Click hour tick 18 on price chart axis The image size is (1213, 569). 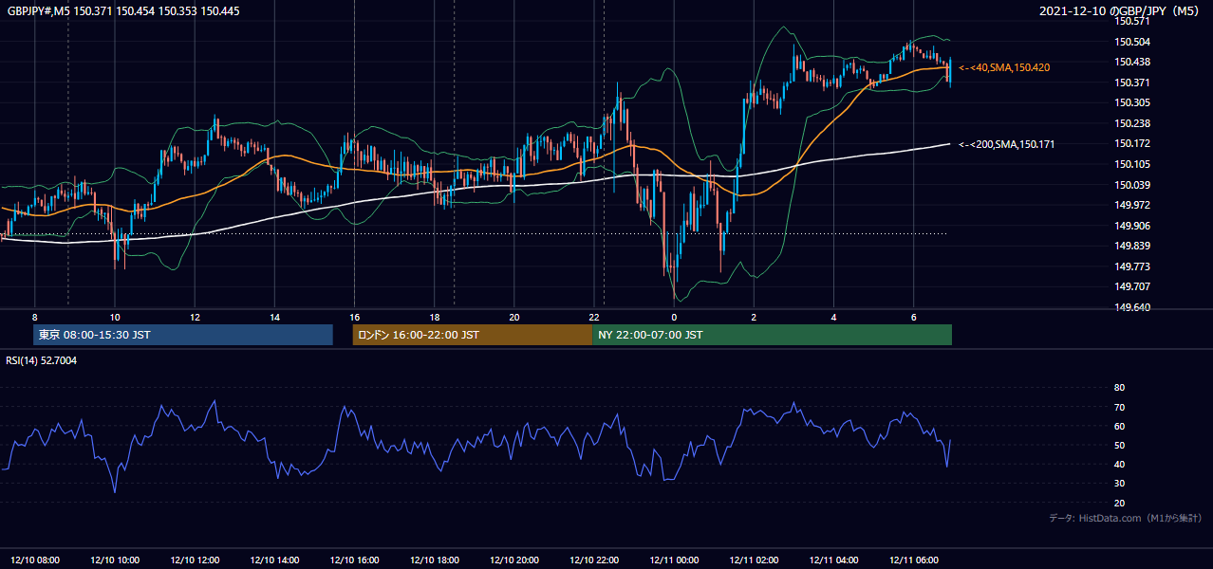(x=434, y=317)
